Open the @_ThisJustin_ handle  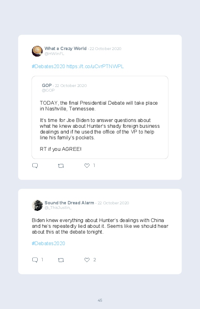click(x=58, y=208)
